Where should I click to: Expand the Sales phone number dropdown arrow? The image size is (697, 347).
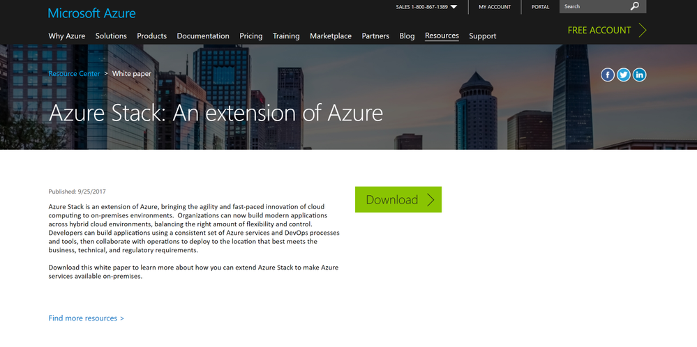[x=454, y=7]
